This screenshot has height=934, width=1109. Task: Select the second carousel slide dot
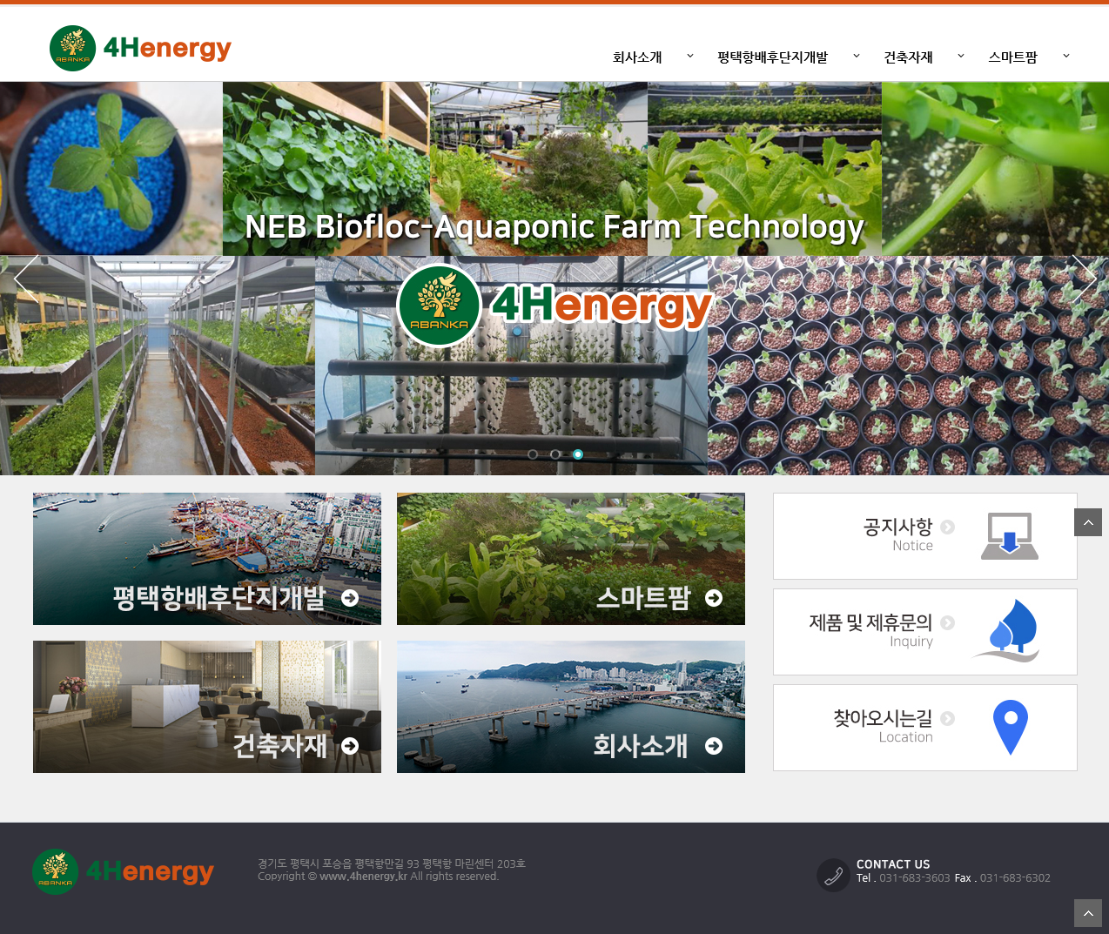click(x=555, y=454)
